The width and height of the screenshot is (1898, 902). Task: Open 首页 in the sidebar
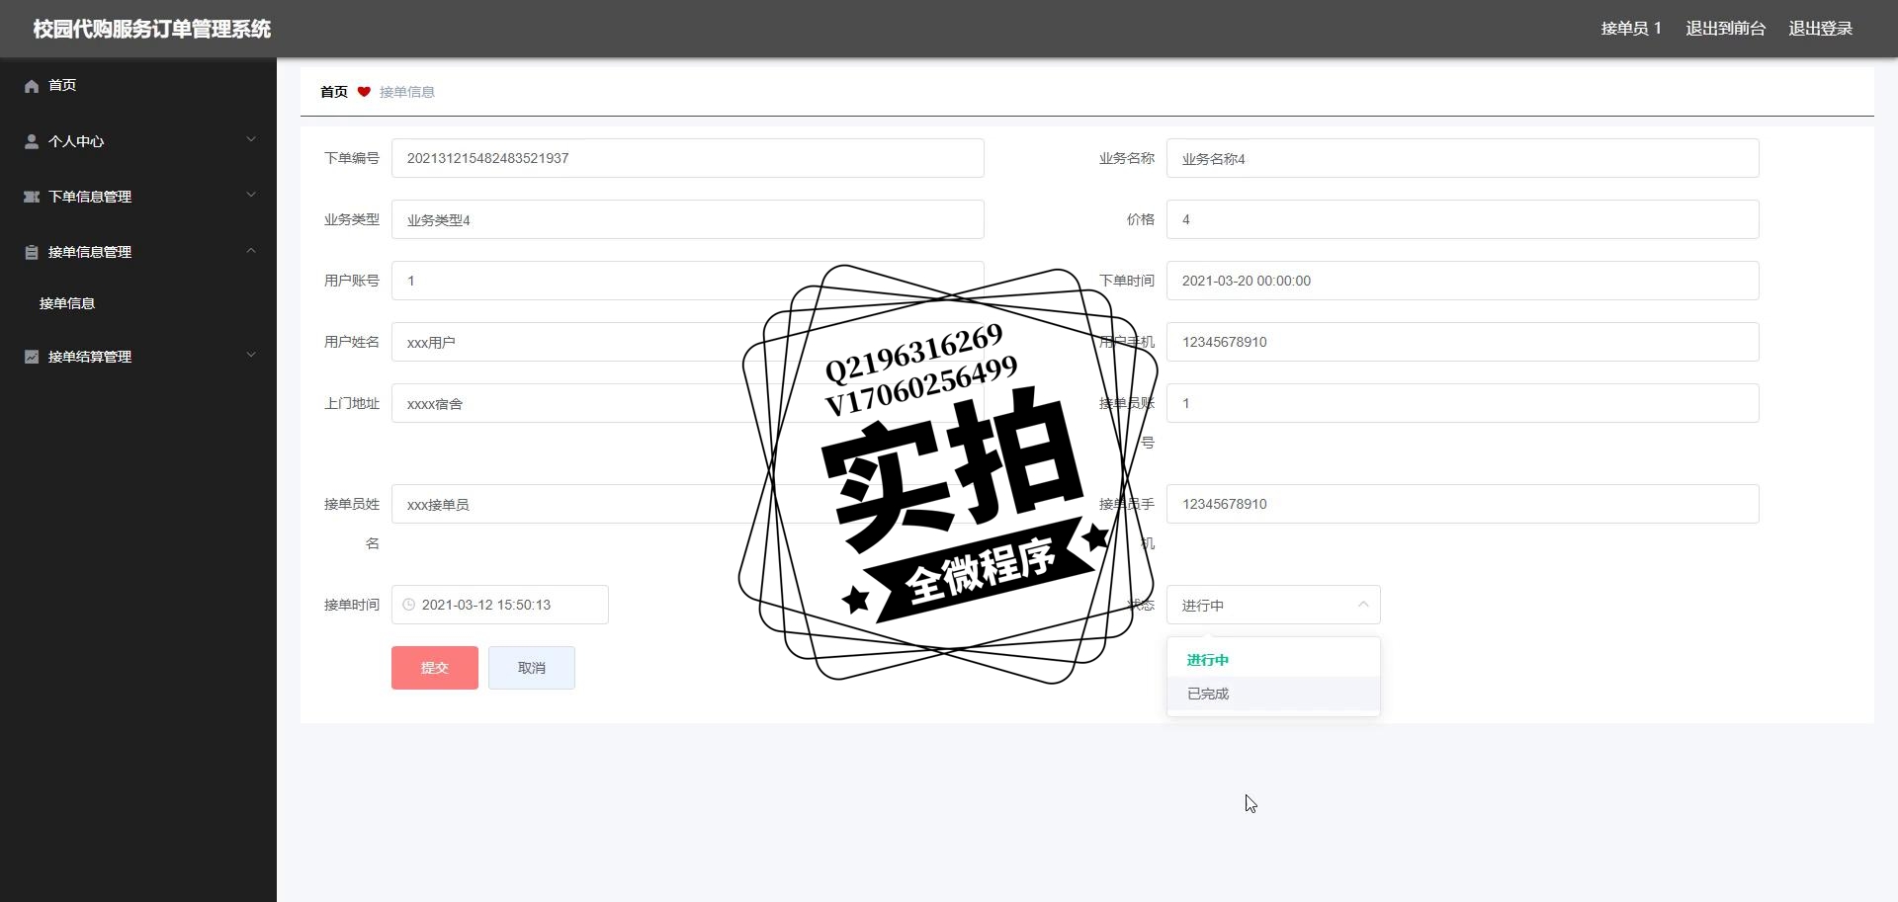coord(138,86)
